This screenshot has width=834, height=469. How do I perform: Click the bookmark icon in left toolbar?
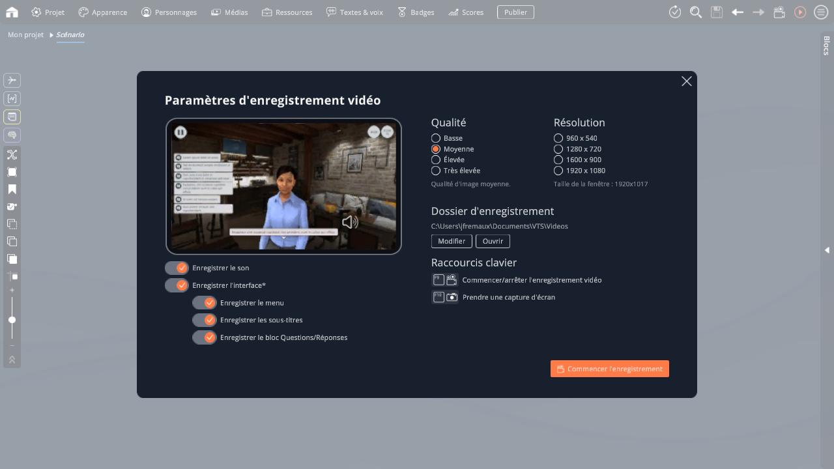point(12,190)
